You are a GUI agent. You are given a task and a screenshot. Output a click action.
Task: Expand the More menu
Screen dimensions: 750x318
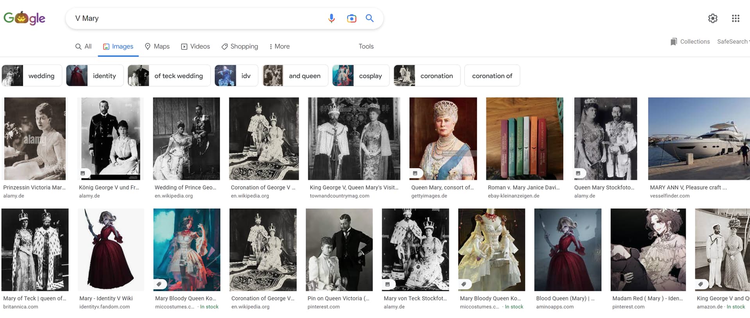click(x=279, y=46)
